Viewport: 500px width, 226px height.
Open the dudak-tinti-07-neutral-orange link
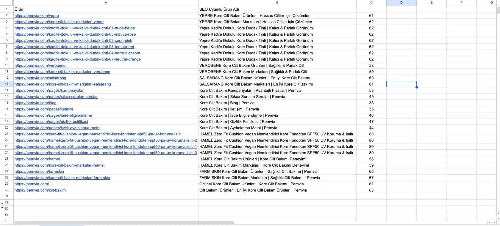(78, 59)
